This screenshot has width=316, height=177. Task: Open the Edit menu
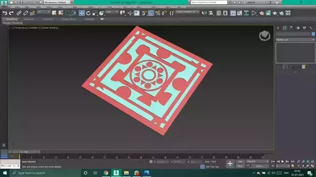(x=13, y=7)
